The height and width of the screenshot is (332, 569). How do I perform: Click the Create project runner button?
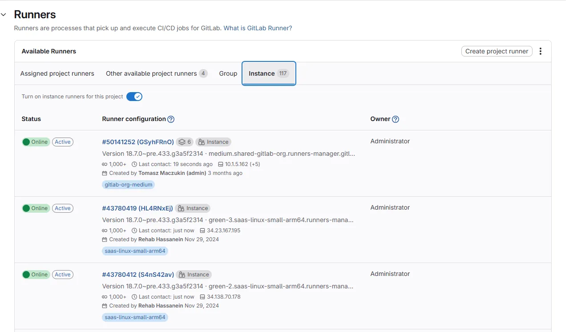496,51
